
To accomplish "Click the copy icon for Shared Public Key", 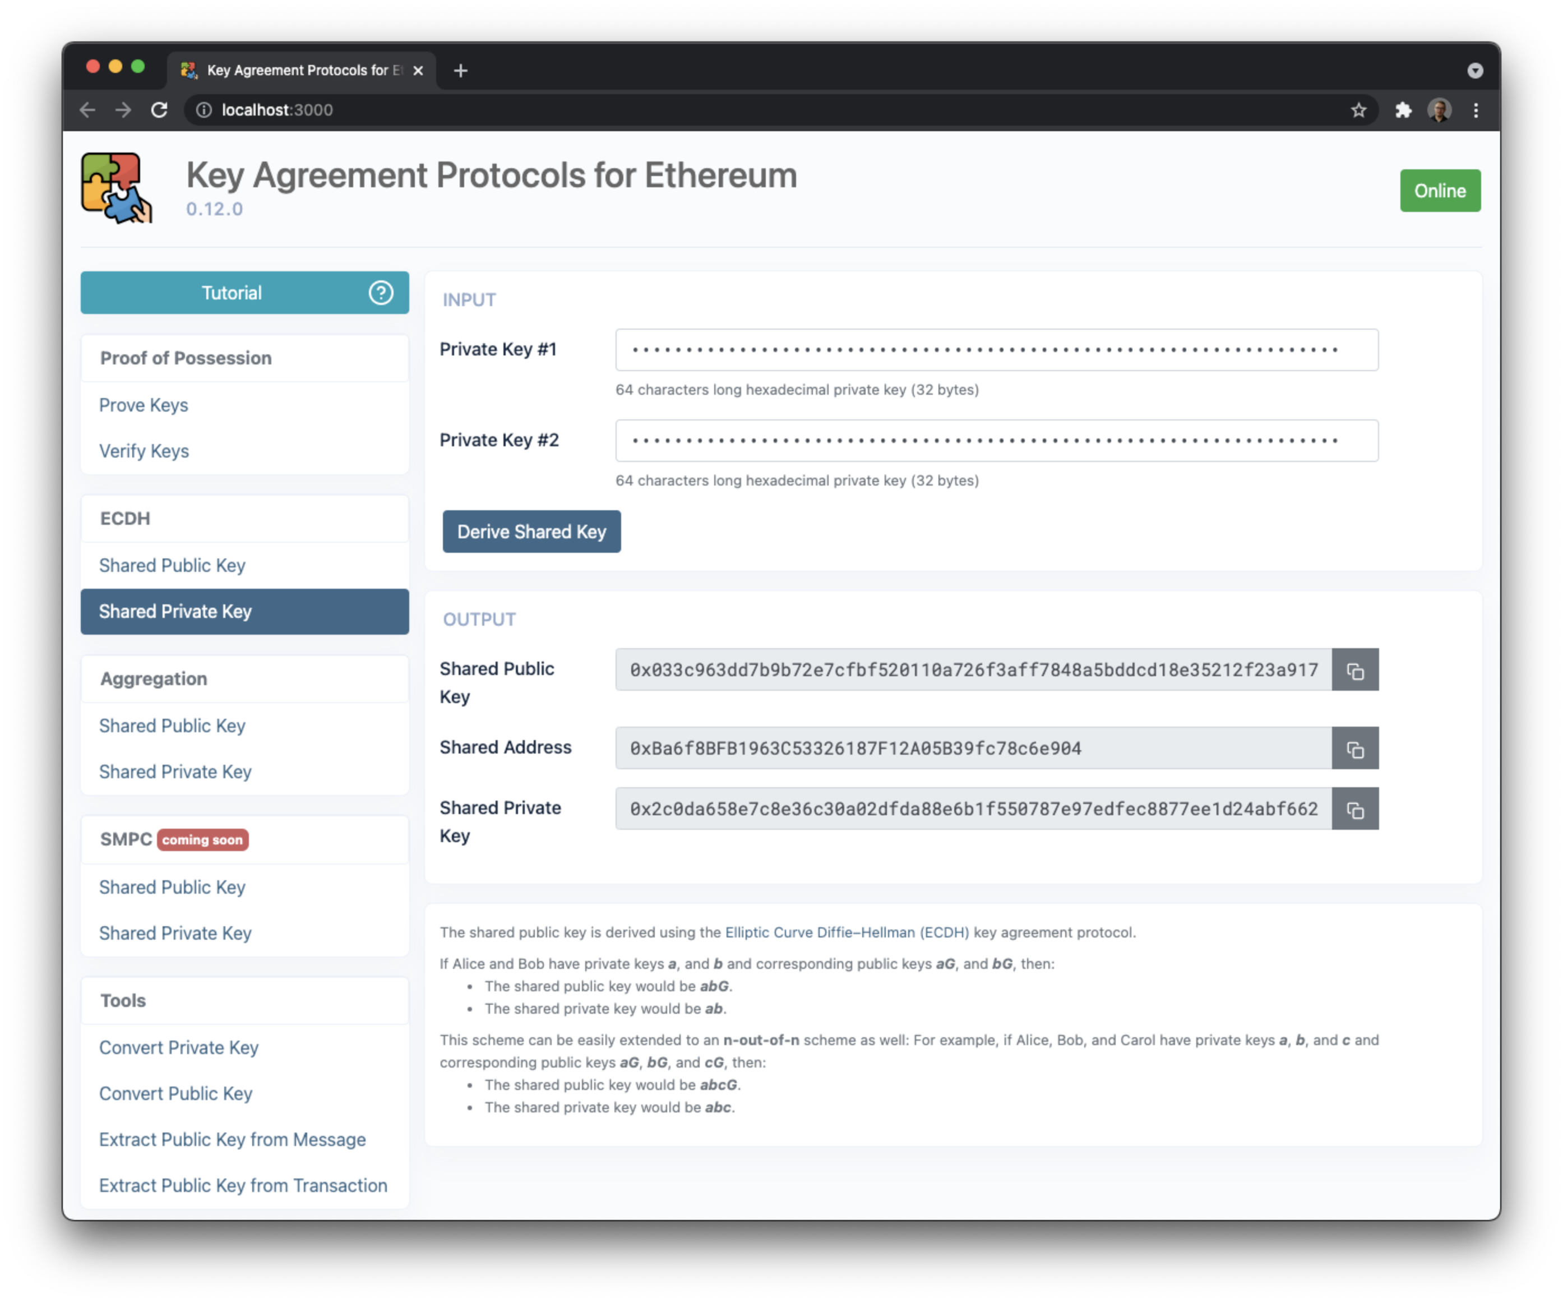I will point(1357,669).
